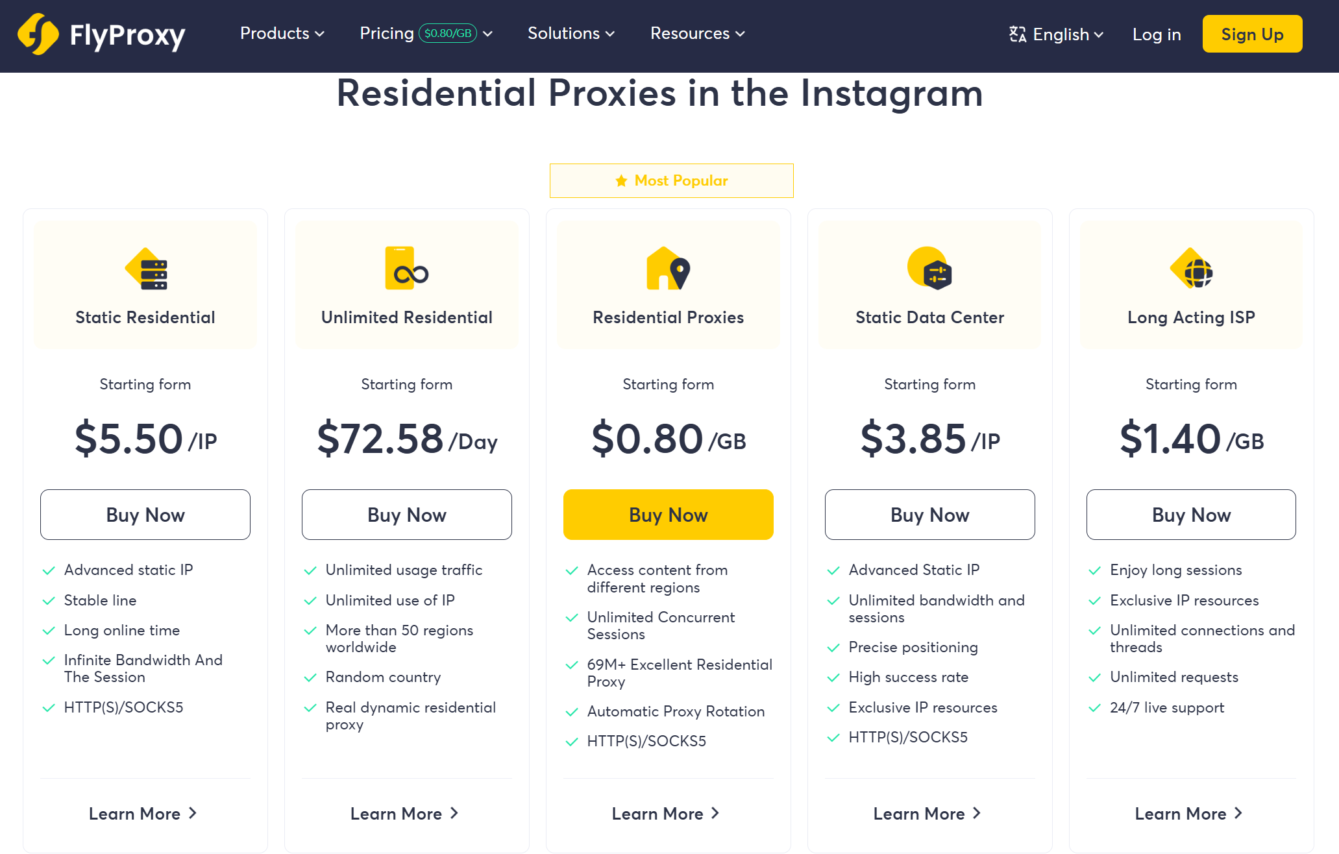This screenshot has height=854, width=1339.
Task: Click Buy Now for Residential Proxies
Action: pyautogui.click(x=669, y=515)
